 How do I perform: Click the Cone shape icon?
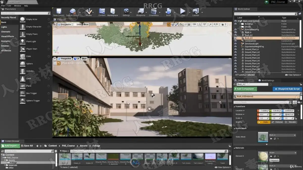coord(22,79)
